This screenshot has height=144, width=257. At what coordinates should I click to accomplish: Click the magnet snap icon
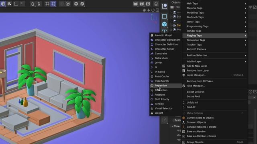[x=33, y=4]
